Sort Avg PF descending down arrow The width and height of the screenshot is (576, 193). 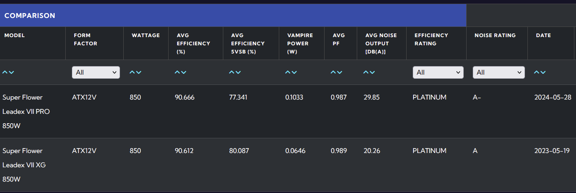(x=340, y=72)
